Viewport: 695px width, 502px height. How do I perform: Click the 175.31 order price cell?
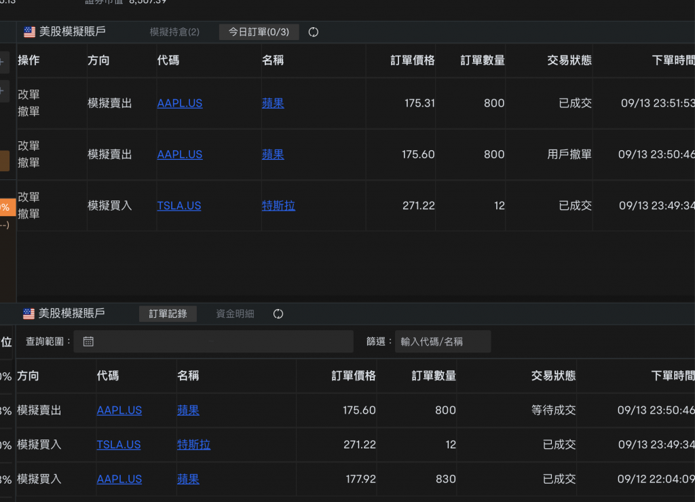[x=419, y=103]
